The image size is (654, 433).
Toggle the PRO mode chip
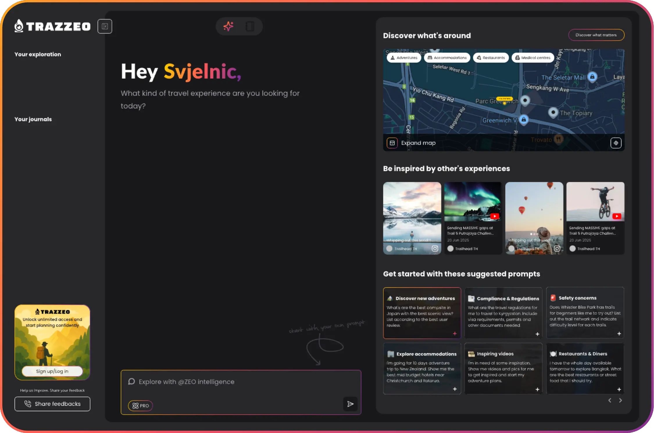click(x=141, y=406)
